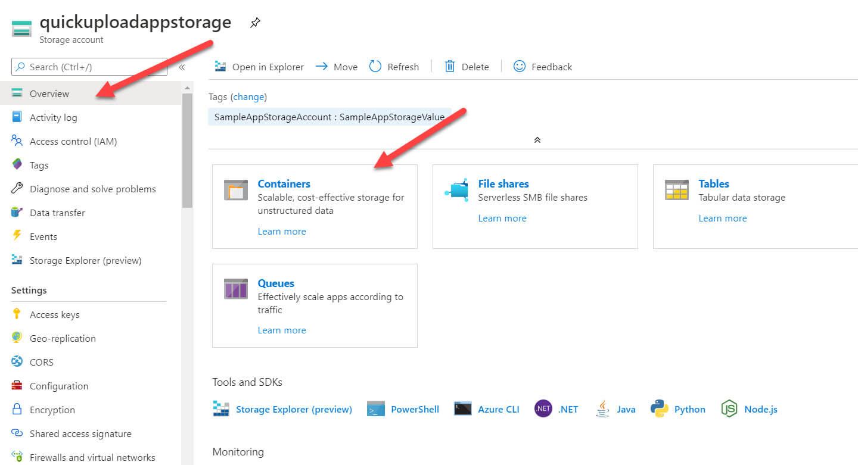Click the Node.js SDK icon

729,409
